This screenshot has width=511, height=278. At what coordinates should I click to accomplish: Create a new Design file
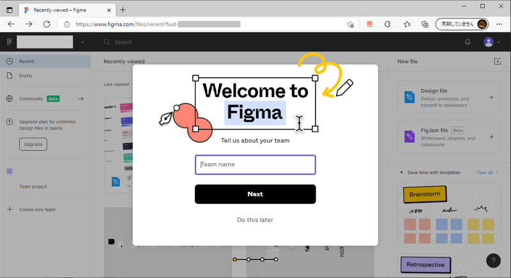pos(449,97)
